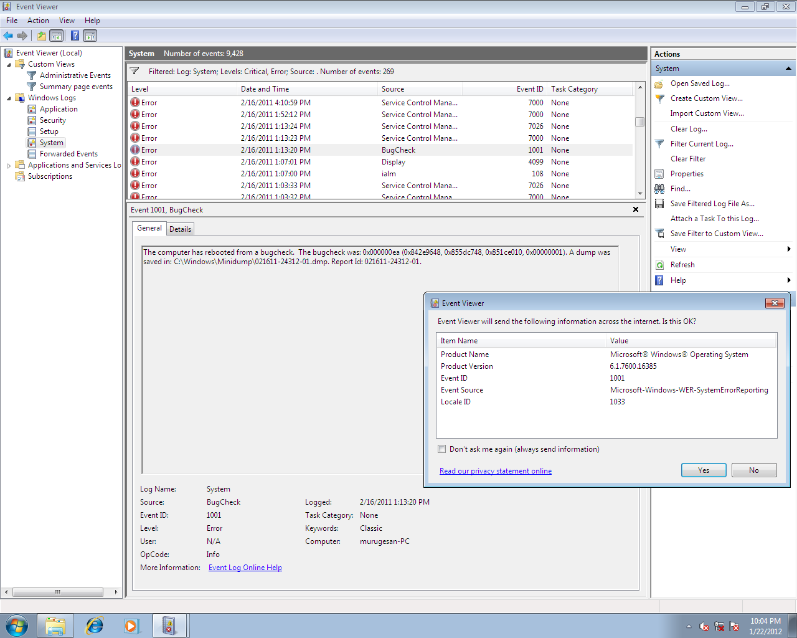The image size is (797, 638).
Task: Click the Create Custom View funnel icon
Action: (659, 98)
